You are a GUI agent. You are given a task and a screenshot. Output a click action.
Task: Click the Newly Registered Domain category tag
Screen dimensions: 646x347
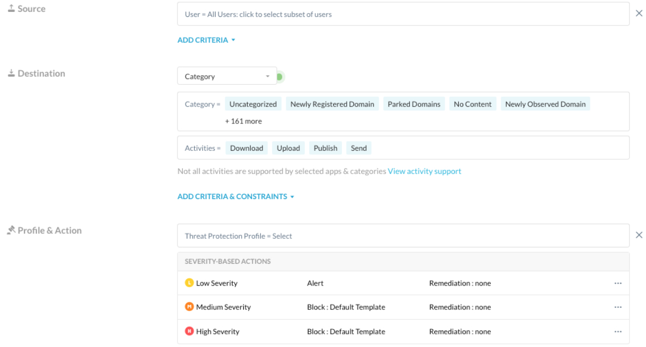coord(332,104)
